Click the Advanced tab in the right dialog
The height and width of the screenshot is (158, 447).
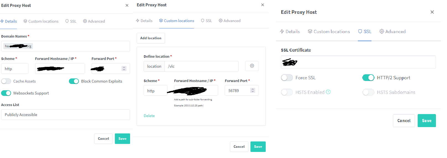pyautogui.click(x=392, y=31)
